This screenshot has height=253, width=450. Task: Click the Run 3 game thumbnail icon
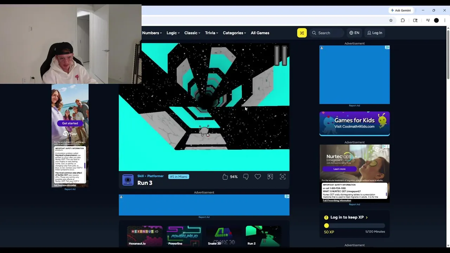pyautogui.click(x=128, y=180)
